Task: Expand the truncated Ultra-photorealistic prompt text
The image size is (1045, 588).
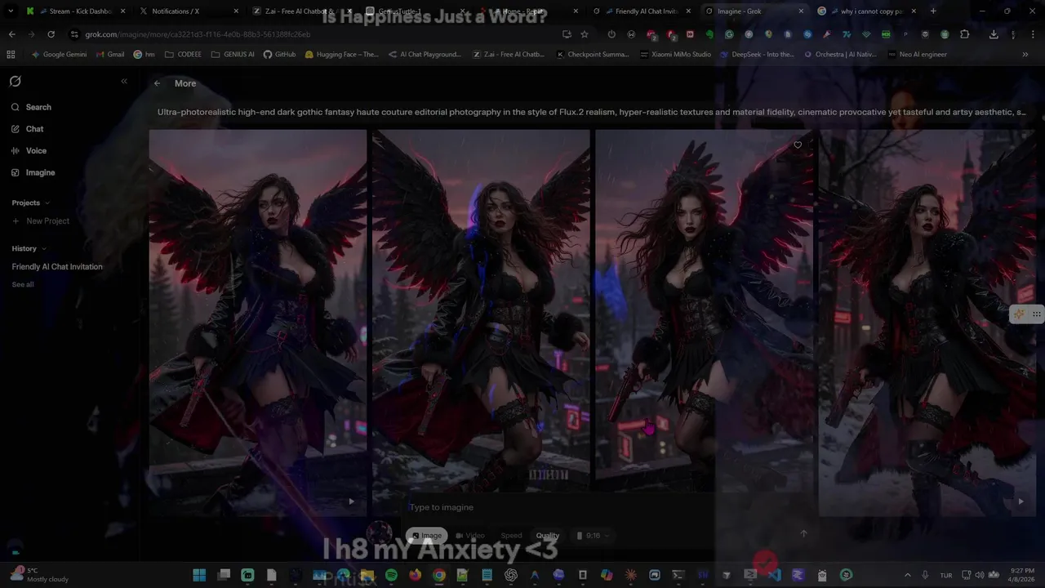Action: [592, 112]
